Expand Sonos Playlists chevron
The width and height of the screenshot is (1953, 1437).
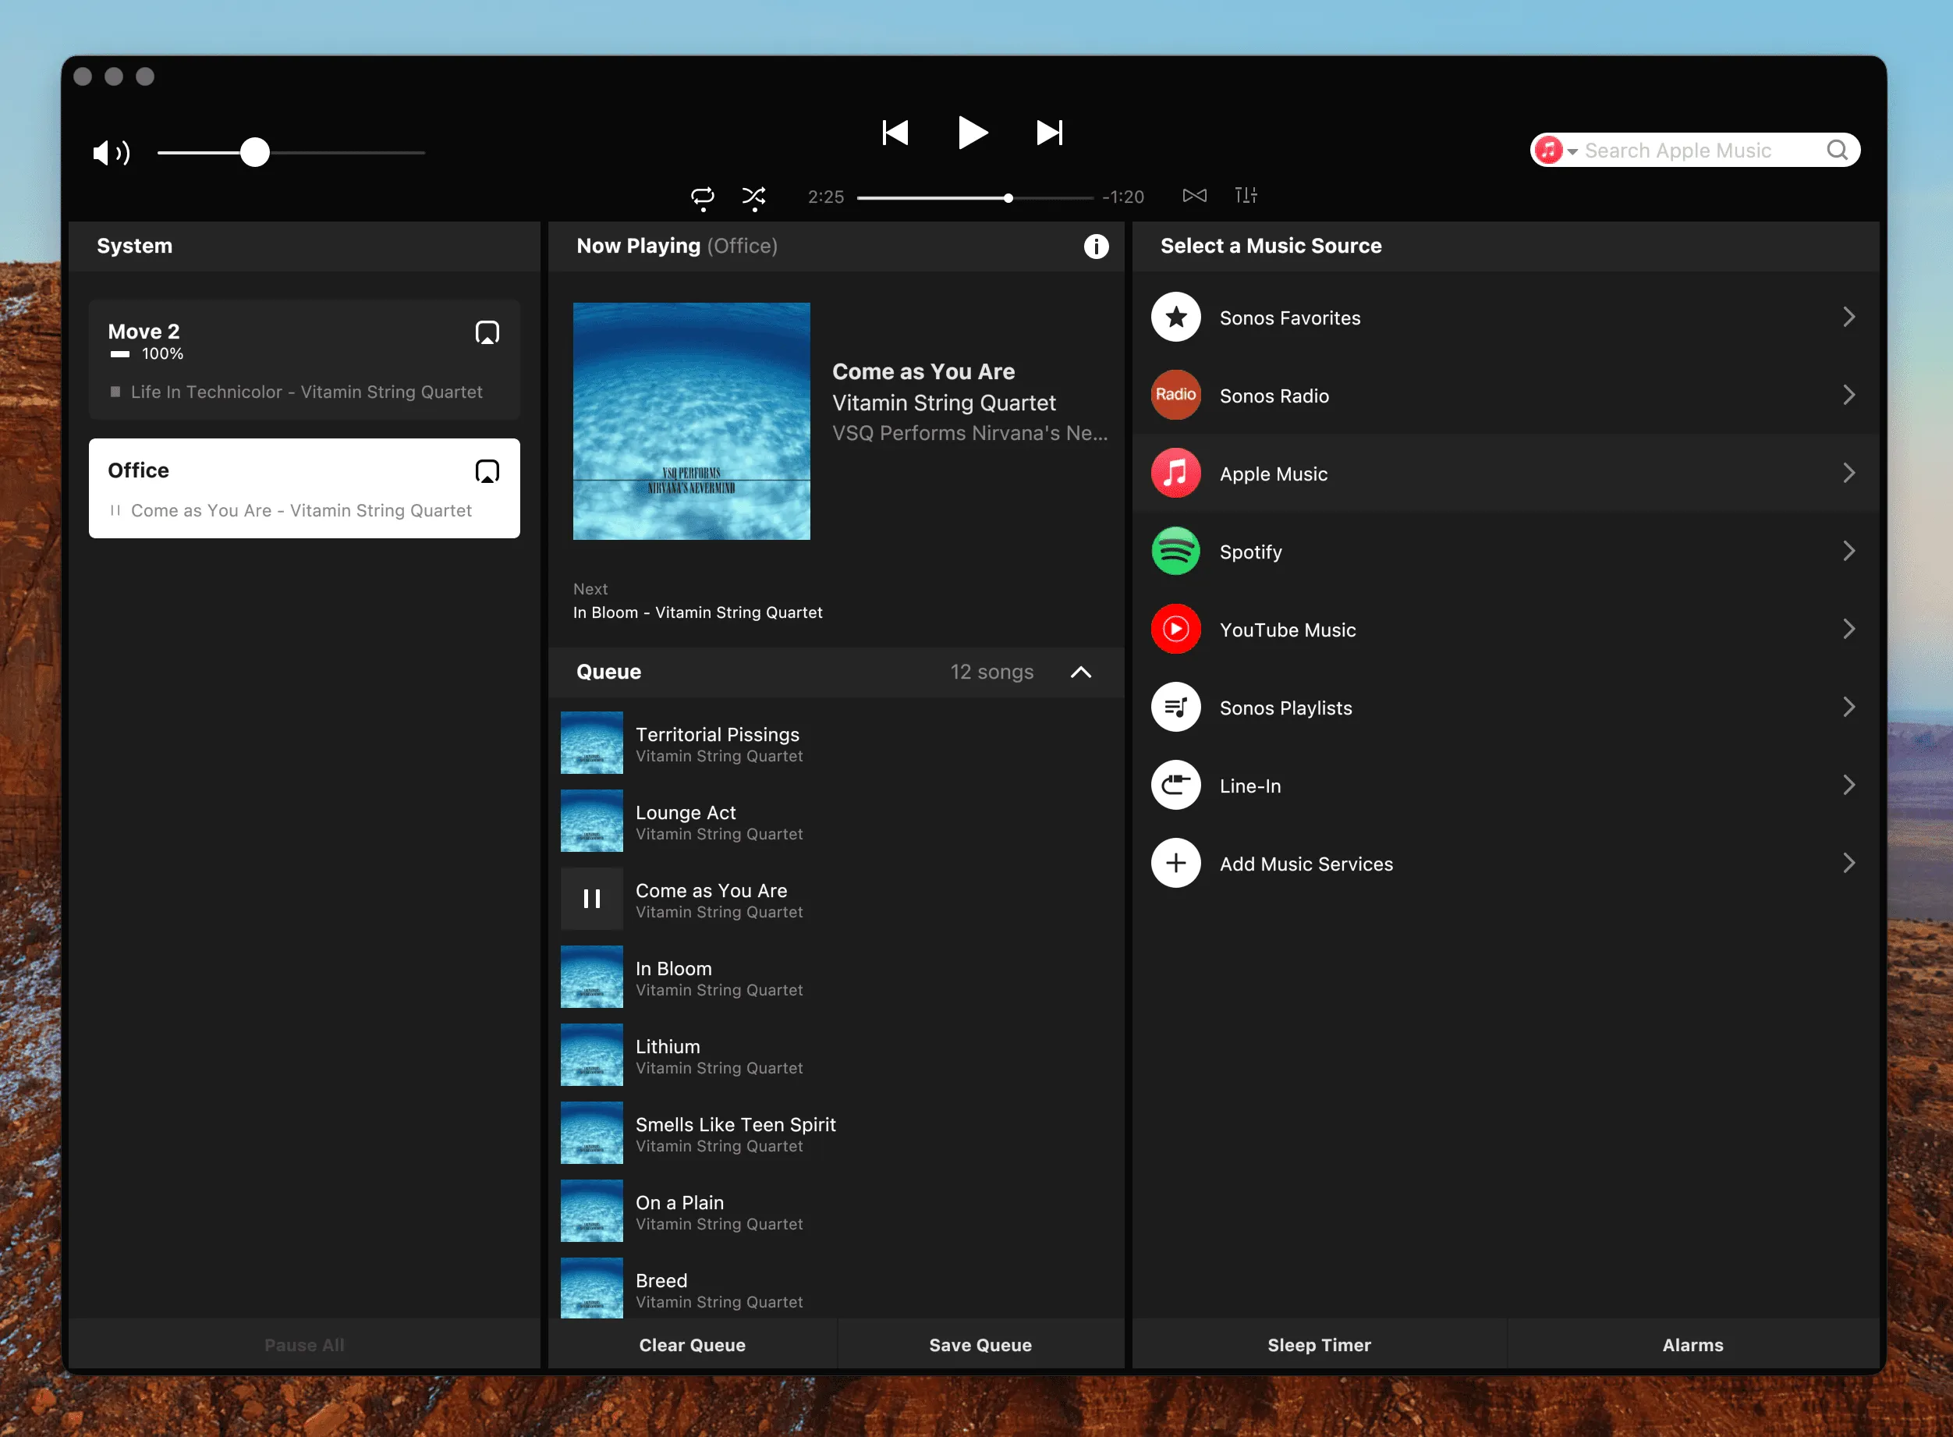coord(1848,708)
